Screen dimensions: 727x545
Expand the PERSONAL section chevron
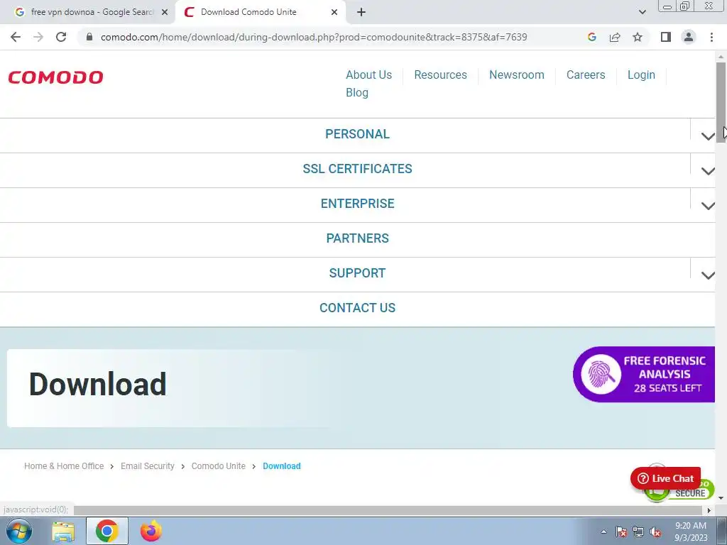click(708, 136)
